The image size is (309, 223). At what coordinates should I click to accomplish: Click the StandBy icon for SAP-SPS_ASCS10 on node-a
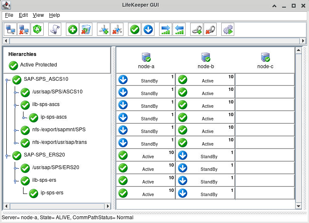click(x=123, y=80)
